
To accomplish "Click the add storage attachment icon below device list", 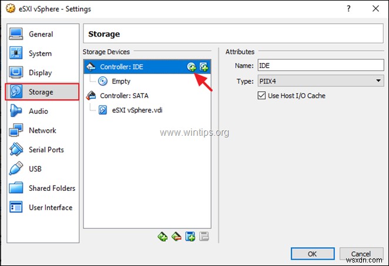I will point(190,237).
